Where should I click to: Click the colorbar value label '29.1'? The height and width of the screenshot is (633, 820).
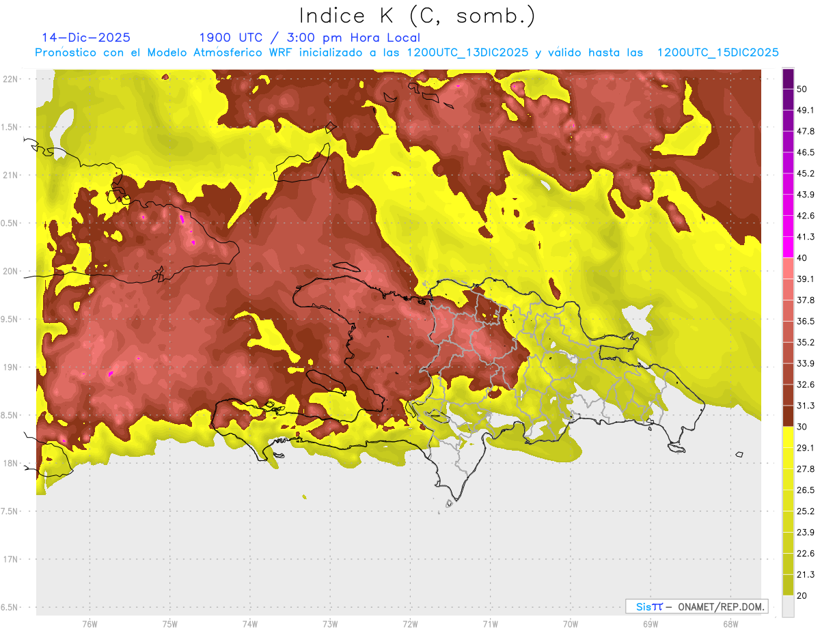(806, 447)
